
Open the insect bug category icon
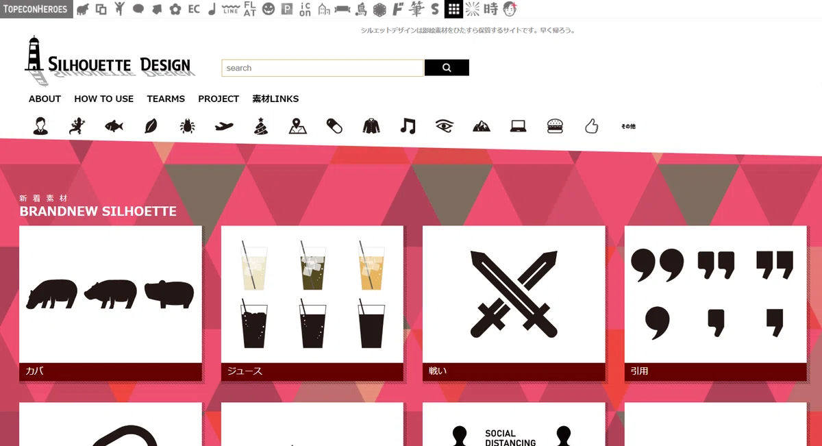[187, 126]
